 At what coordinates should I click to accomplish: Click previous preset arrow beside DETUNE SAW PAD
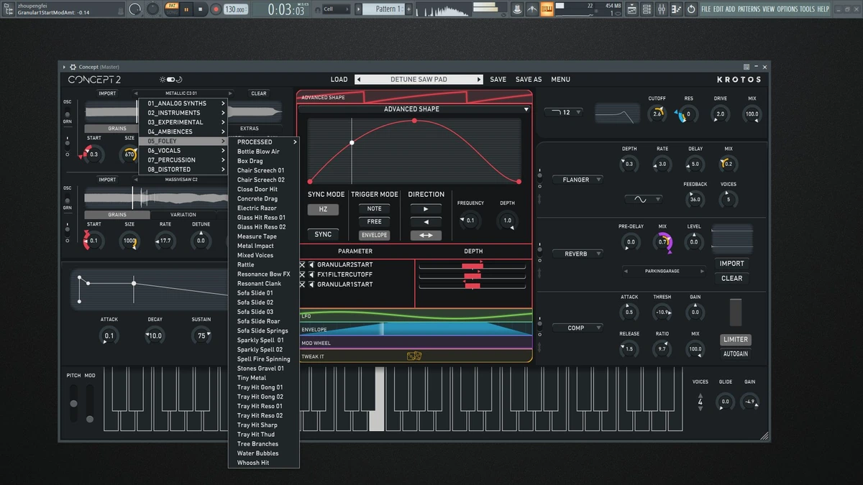tap(359, 80)
